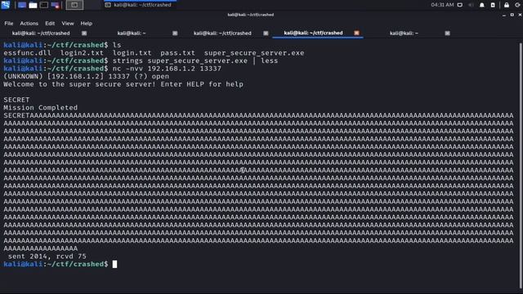
Task: Click the muted volume tray icon
Action: (471, 5)
